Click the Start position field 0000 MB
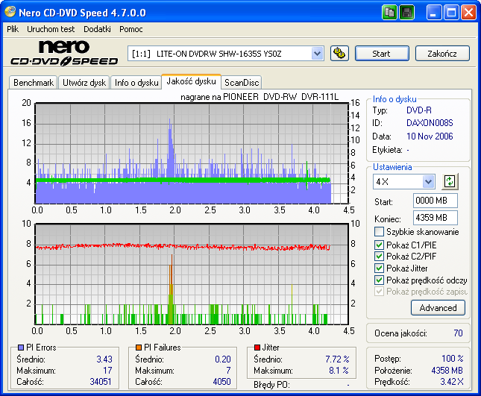481x396 pixels. [435, 201]
